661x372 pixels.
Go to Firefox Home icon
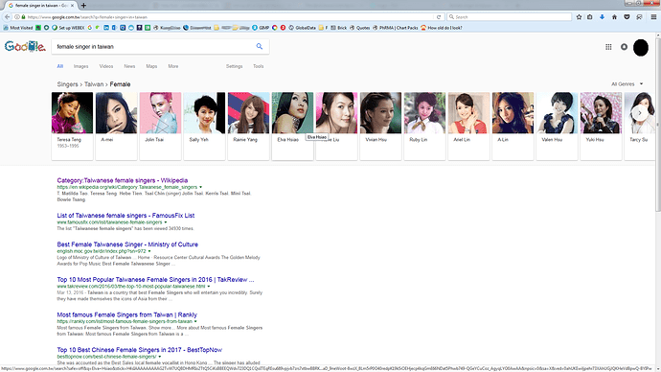point(614,17)
